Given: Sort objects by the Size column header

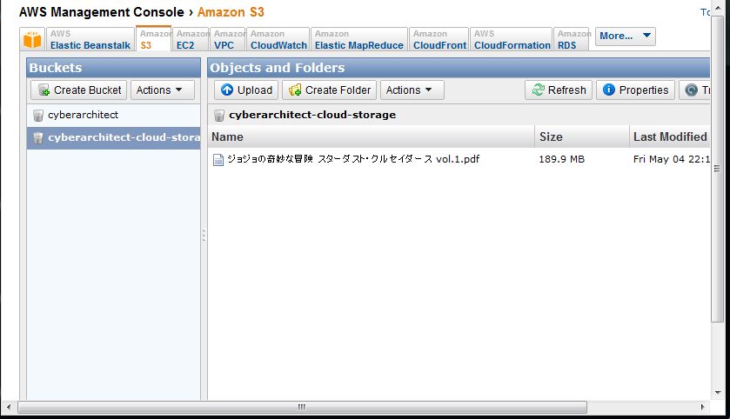Looking at the screenshot, I should (x=582, y=136).
